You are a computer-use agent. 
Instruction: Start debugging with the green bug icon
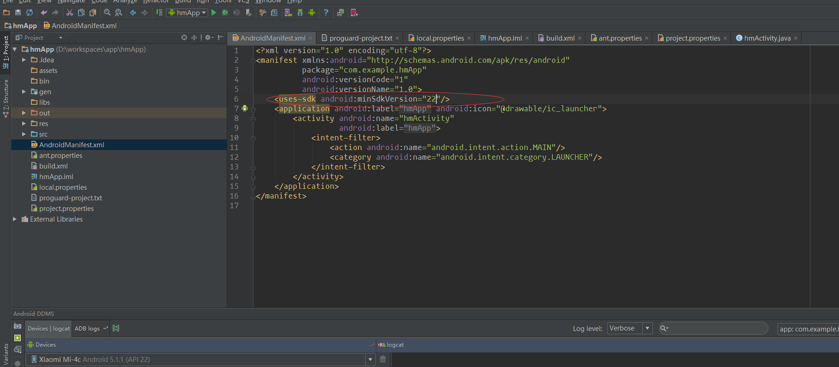point(225,12)
